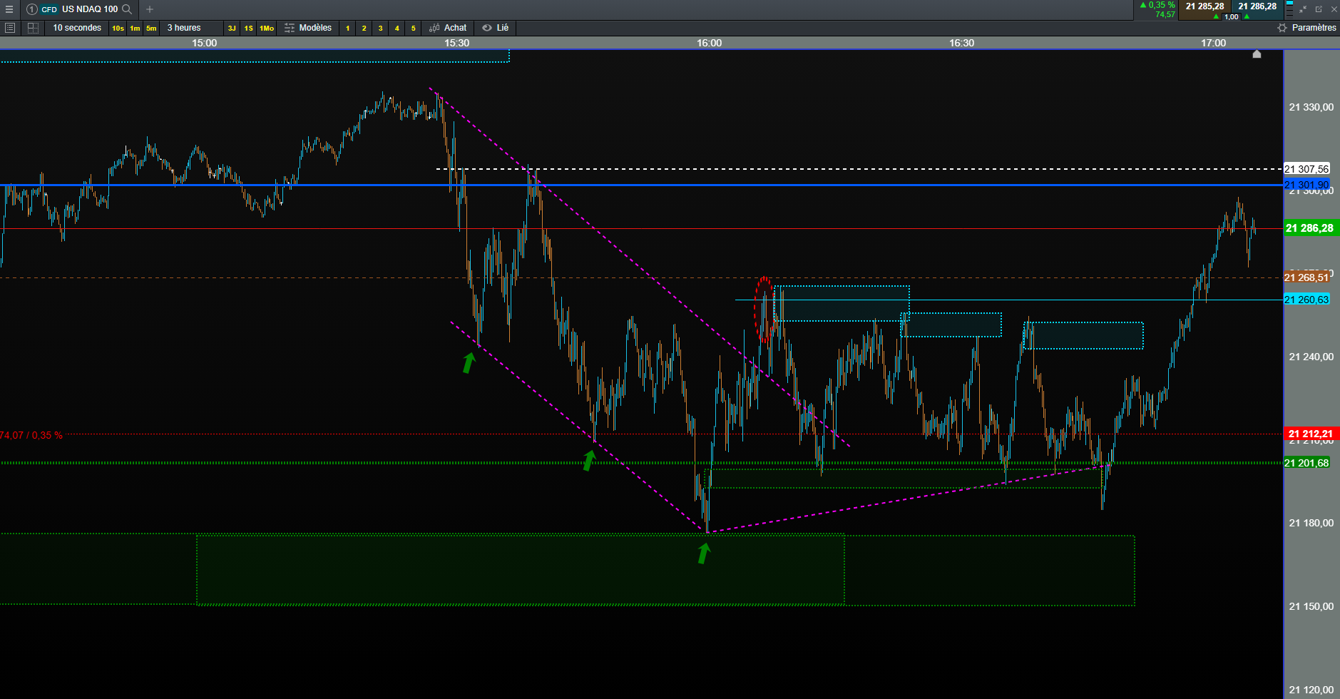1340x699 pixels.
Task: Click the 16:00 time axis label
Action: coord(709,43)
